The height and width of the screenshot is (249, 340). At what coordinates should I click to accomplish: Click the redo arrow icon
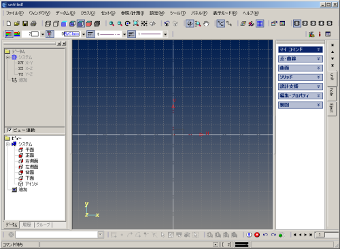pyautogui.click(x=273, y=235)
